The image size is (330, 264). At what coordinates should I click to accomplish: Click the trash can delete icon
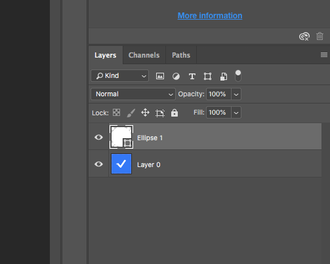point(320,36)
